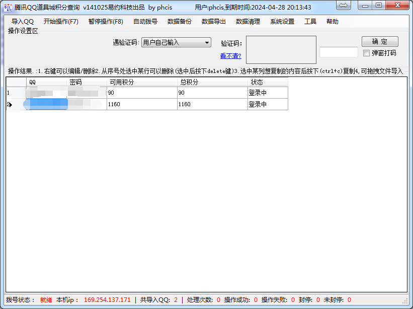Open the 帮助 menu
Image resolution: width=413 pixels, height=309 pixels.
[x=333, y=22]
